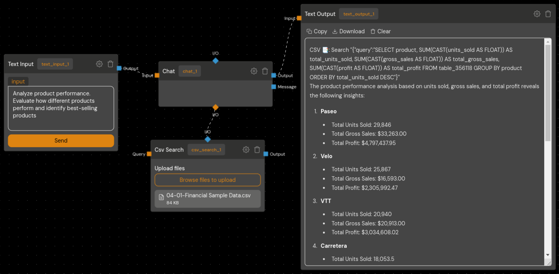Browse files to upload in Csv Search
Viewport: 559px width, 274px height.
pyautogui.click(x=208, y=180)
